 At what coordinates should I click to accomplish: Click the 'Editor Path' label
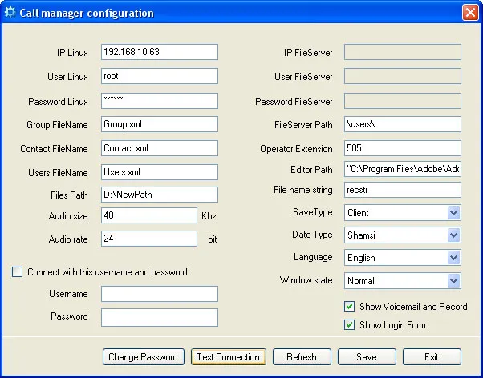pos(311,170)
